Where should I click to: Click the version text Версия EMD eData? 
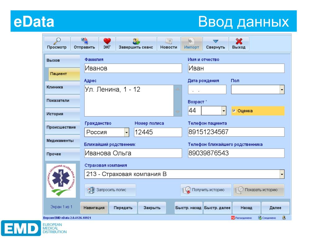67,218
